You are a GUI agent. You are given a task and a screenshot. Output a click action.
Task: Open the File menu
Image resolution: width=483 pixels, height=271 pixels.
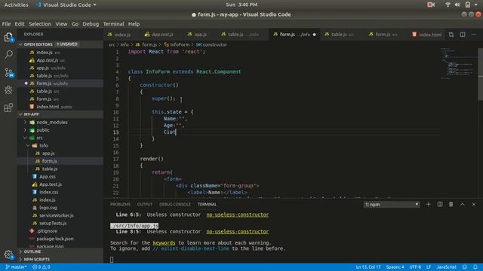pyautogui.click(x=6, y=24)
